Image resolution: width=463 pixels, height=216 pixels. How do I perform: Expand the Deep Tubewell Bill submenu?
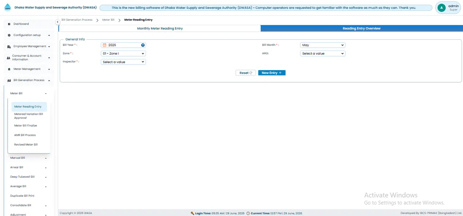click(x=46, y=177)
